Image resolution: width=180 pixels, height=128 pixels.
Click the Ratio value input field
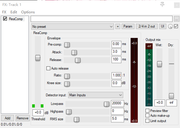coord(116,75)
